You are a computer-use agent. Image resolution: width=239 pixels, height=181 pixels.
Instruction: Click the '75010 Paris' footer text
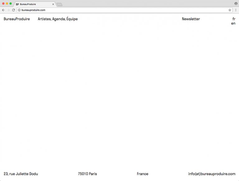click(87, 174)
